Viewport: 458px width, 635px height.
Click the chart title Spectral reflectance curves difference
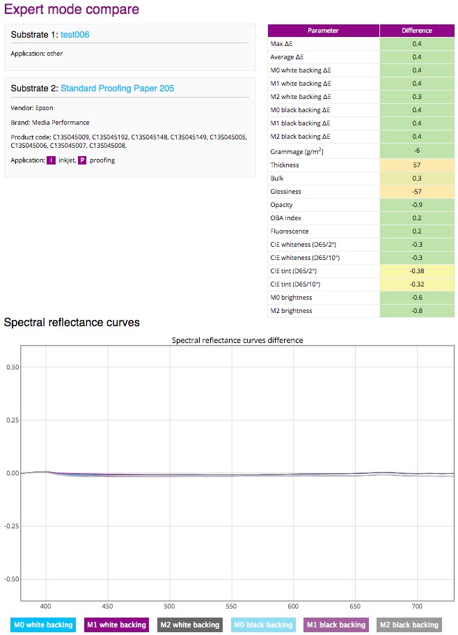coord(237,340)
